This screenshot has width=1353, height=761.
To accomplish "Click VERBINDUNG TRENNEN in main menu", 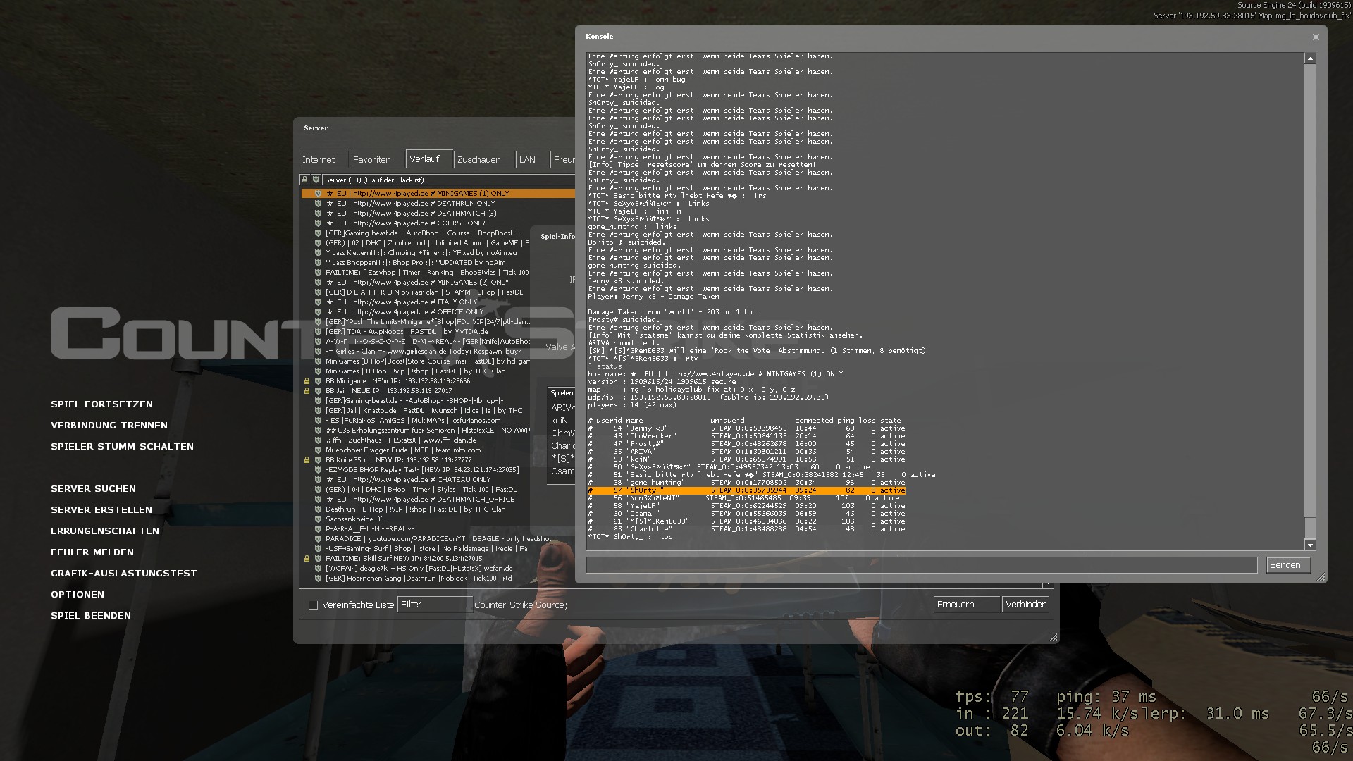I will click(x=109, y=426).
